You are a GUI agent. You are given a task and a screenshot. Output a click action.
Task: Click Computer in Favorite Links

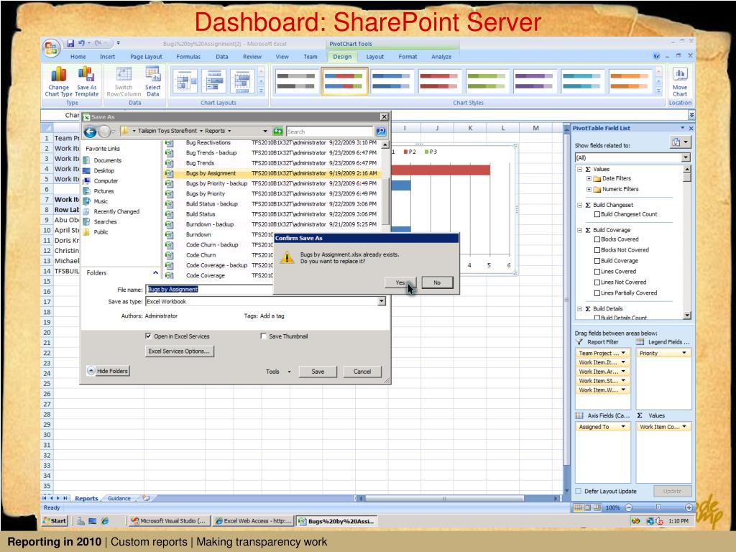point(106,181)
